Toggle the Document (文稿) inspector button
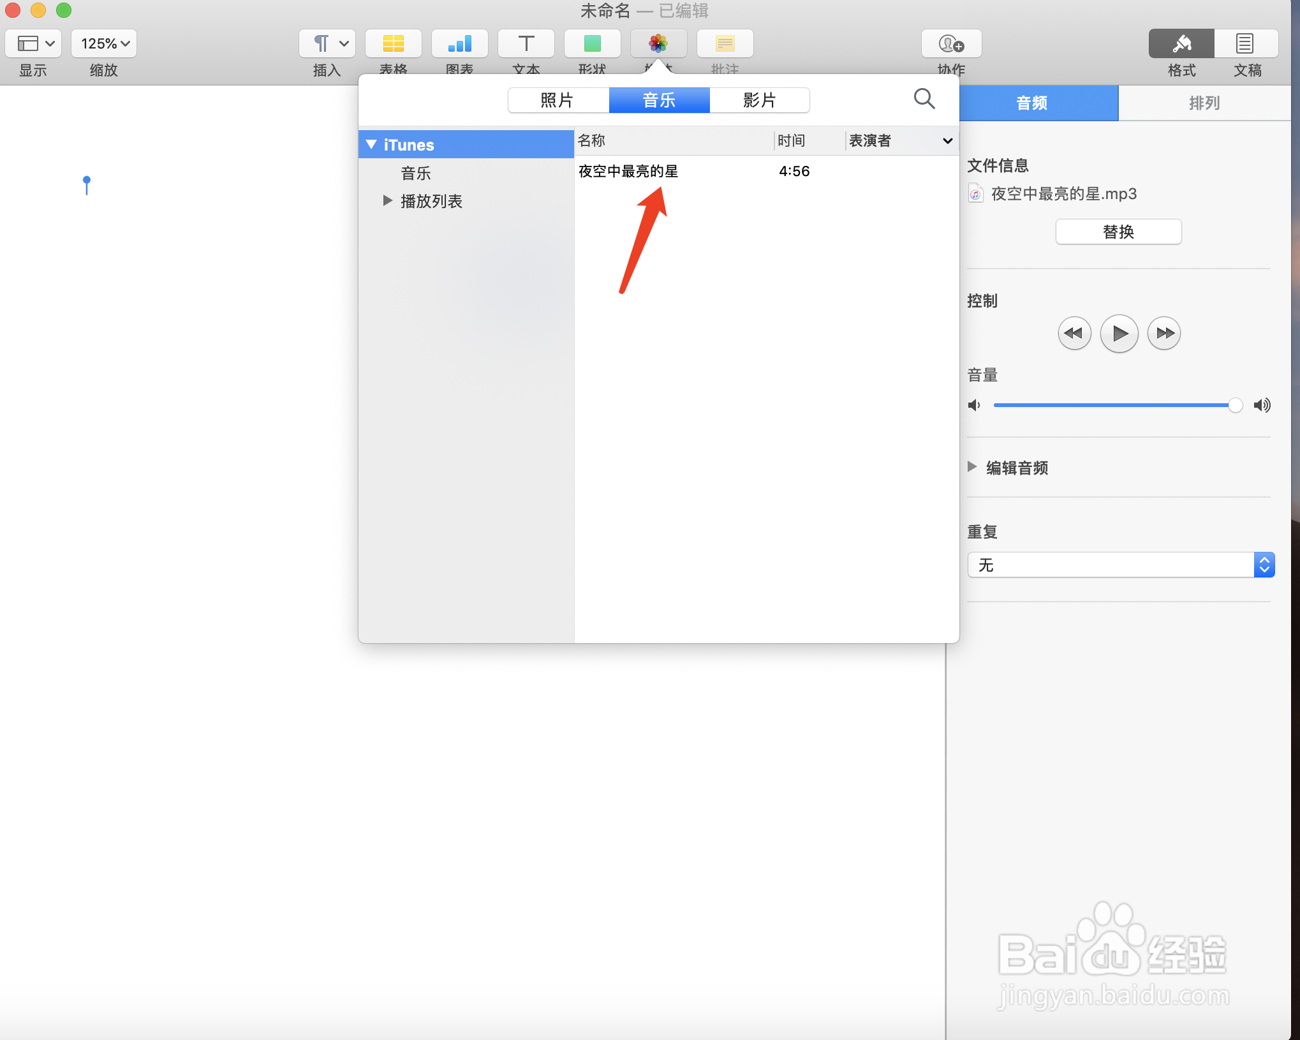This screenshot has width=1300, height=1040. click(1246, 43)
